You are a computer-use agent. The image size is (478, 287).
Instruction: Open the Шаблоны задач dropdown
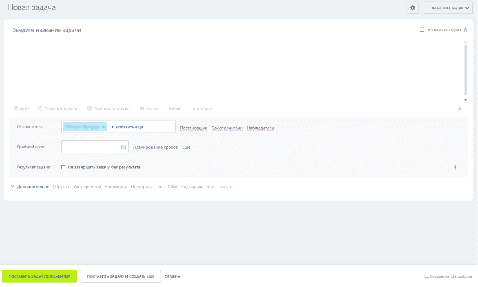448,8
